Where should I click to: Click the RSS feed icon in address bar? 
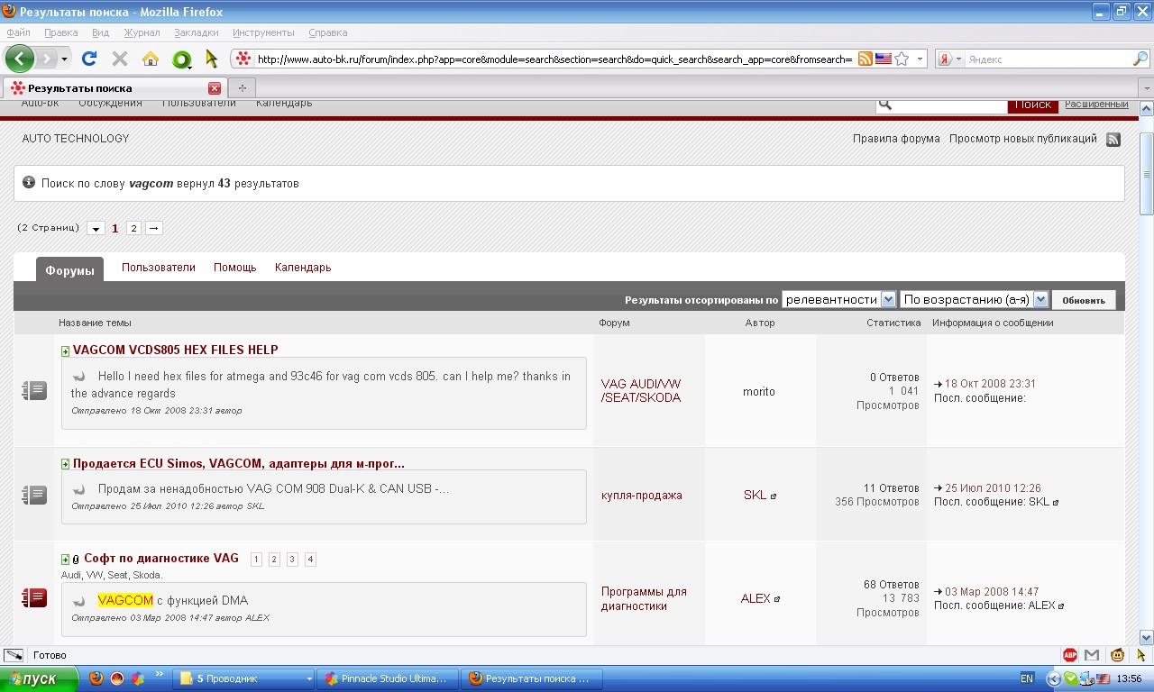tap(865, 59)
